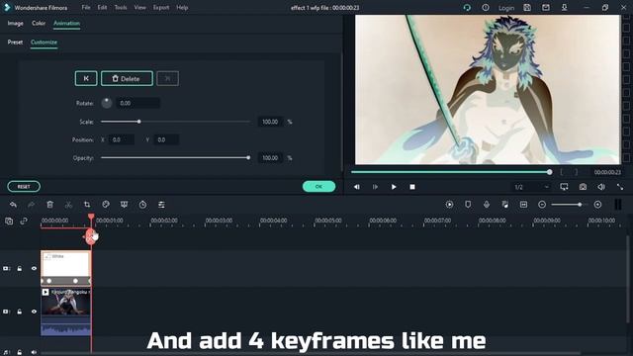Open the Edit menu
The width and height of the screenshot is (633, 356).
pos(102,7)
